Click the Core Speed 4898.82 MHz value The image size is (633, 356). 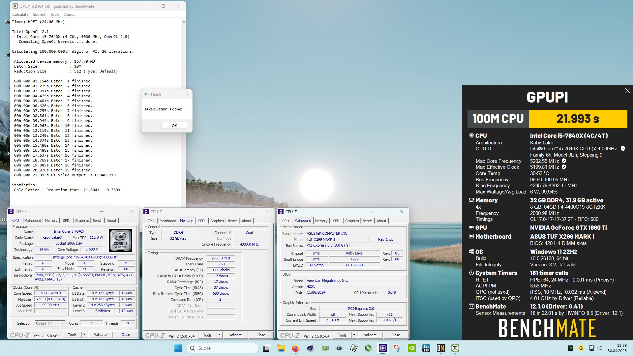(x=51, y=293)
